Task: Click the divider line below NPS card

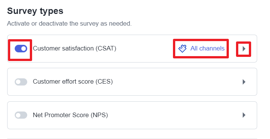Action: point(132,138)
